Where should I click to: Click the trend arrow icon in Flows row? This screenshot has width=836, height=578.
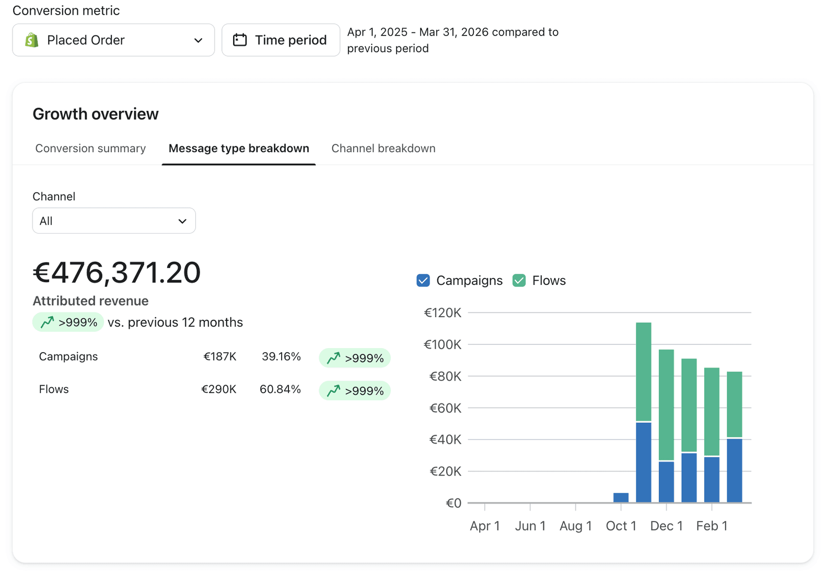[333, 391]
